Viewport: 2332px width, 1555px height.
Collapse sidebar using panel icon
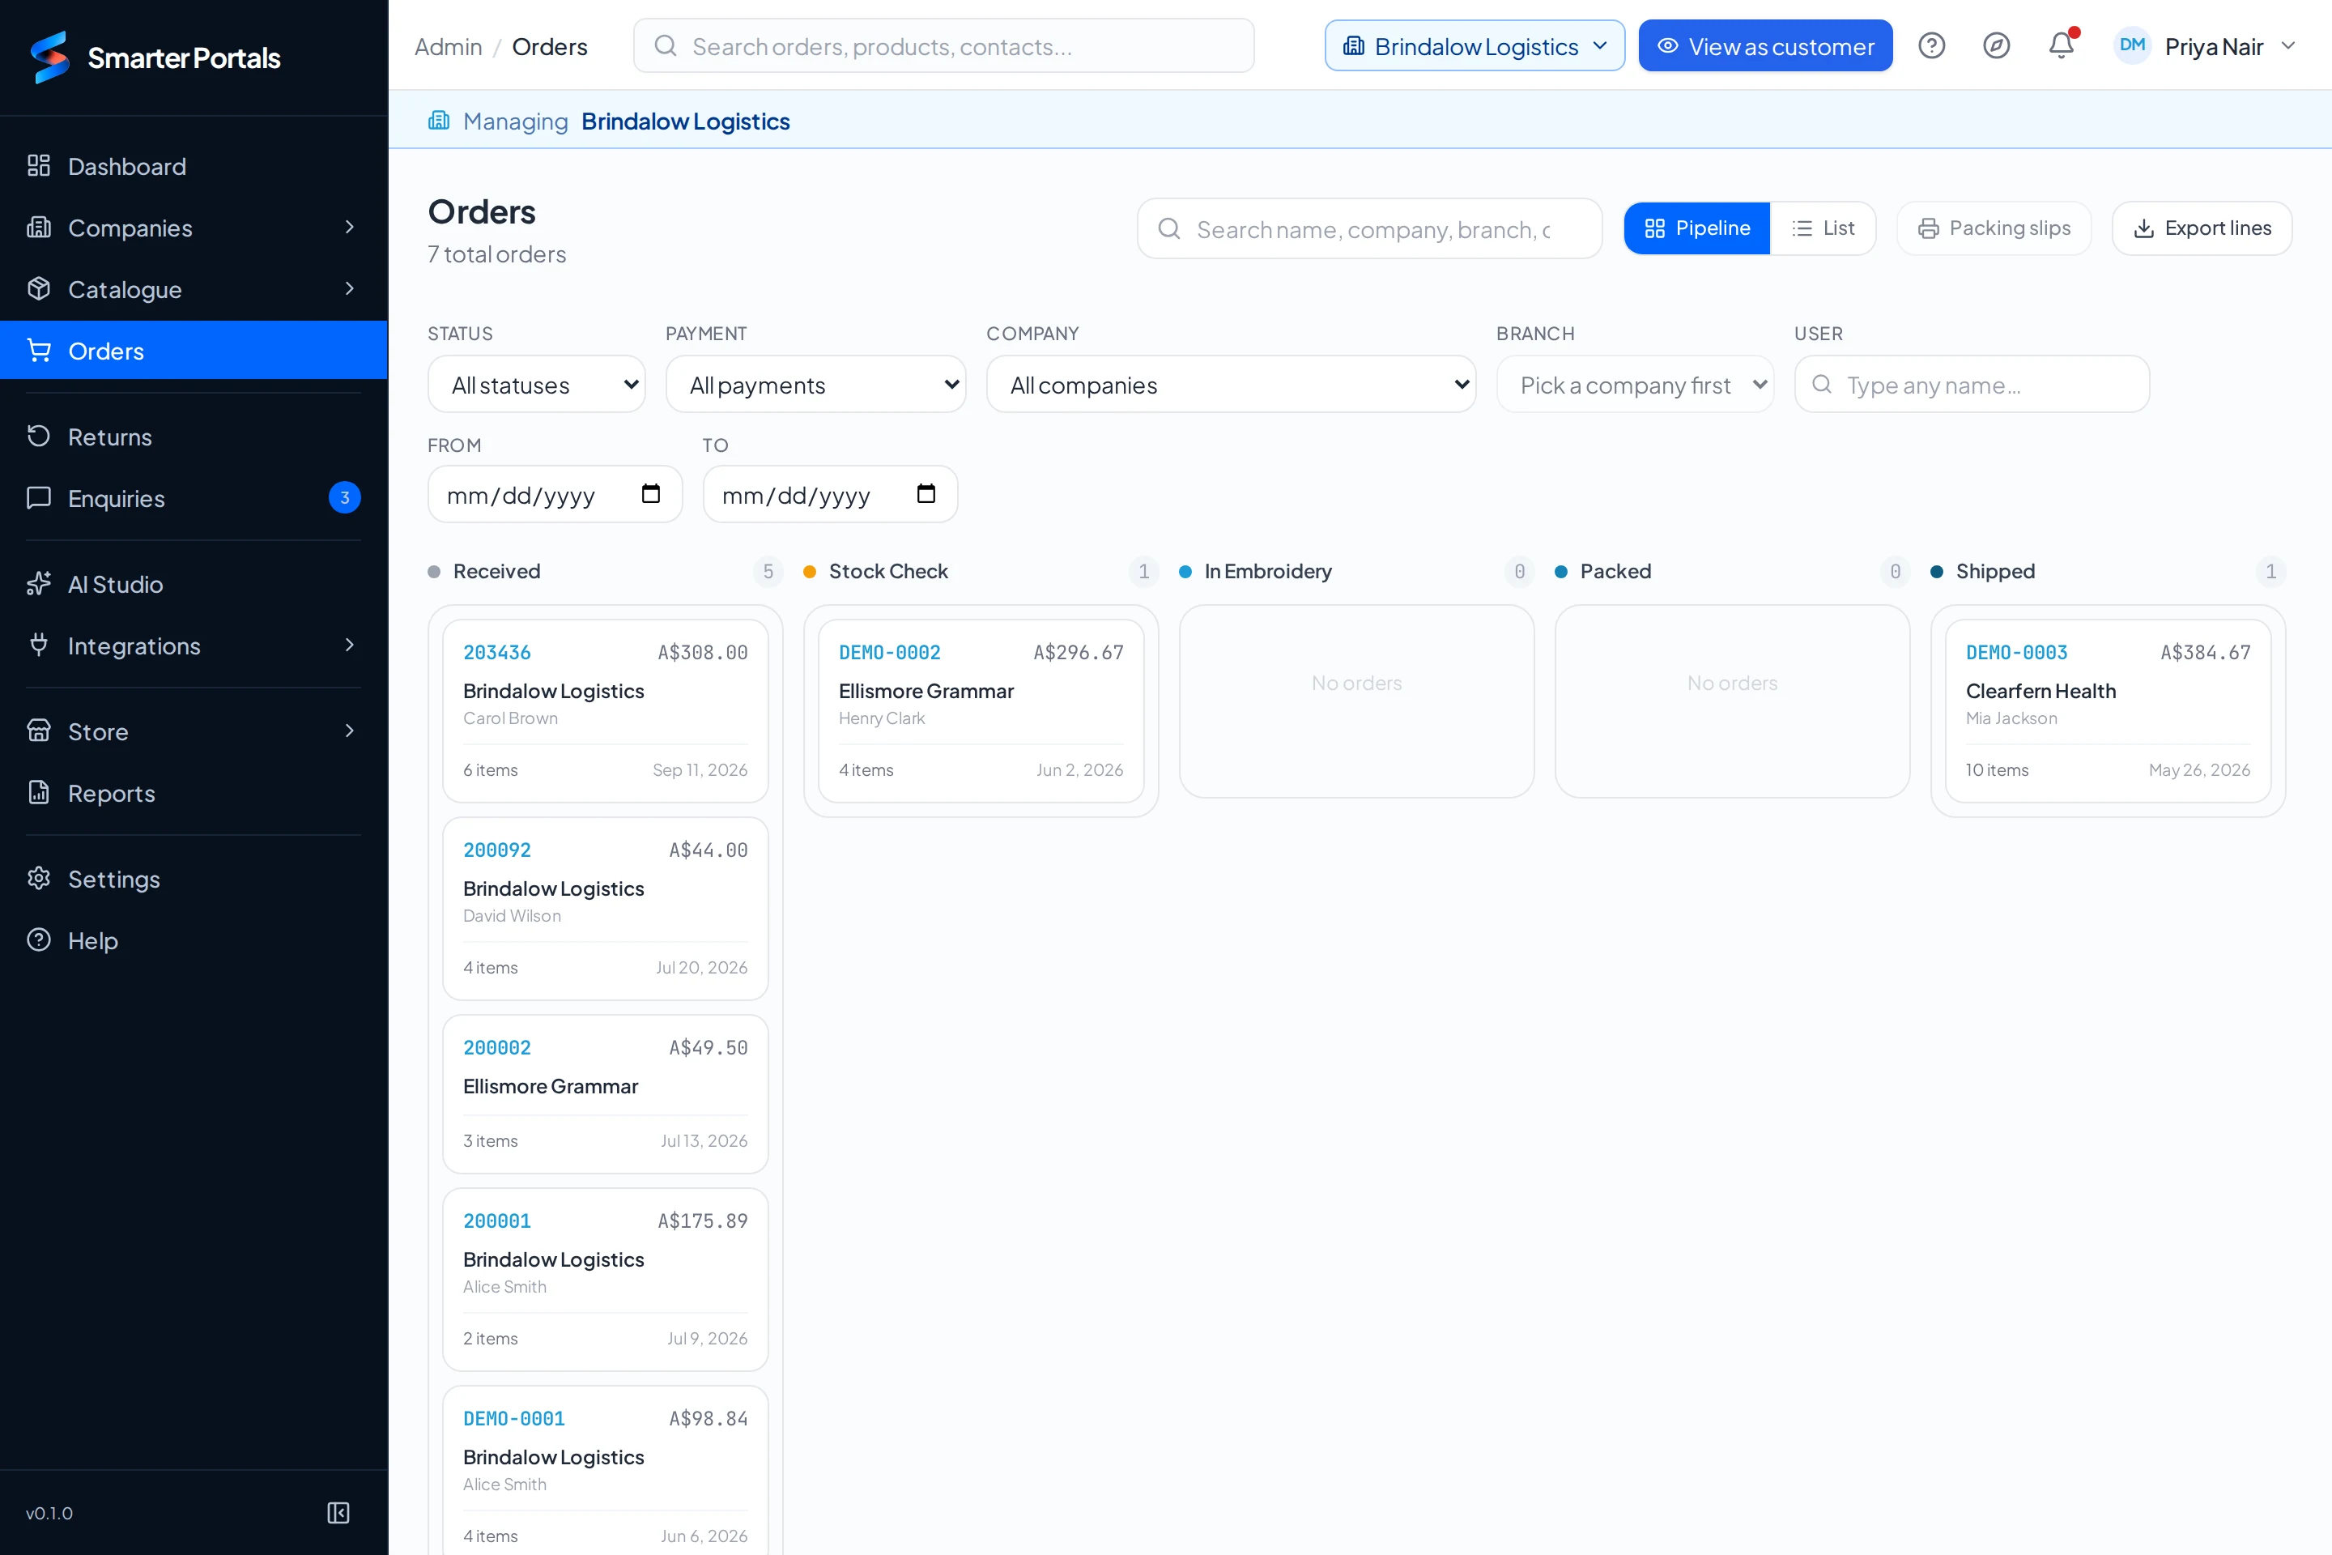(x=338, y=1512)
